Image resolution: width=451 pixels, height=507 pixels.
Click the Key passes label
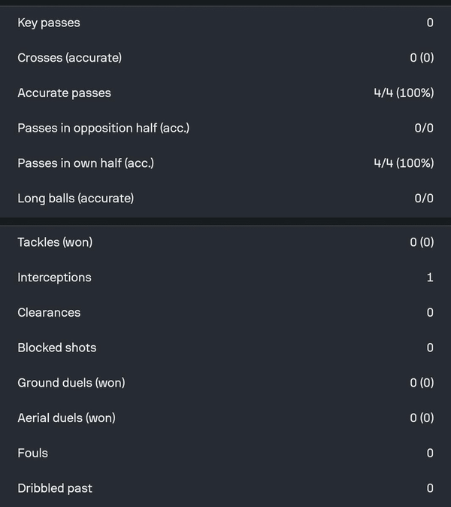point(49,23)
